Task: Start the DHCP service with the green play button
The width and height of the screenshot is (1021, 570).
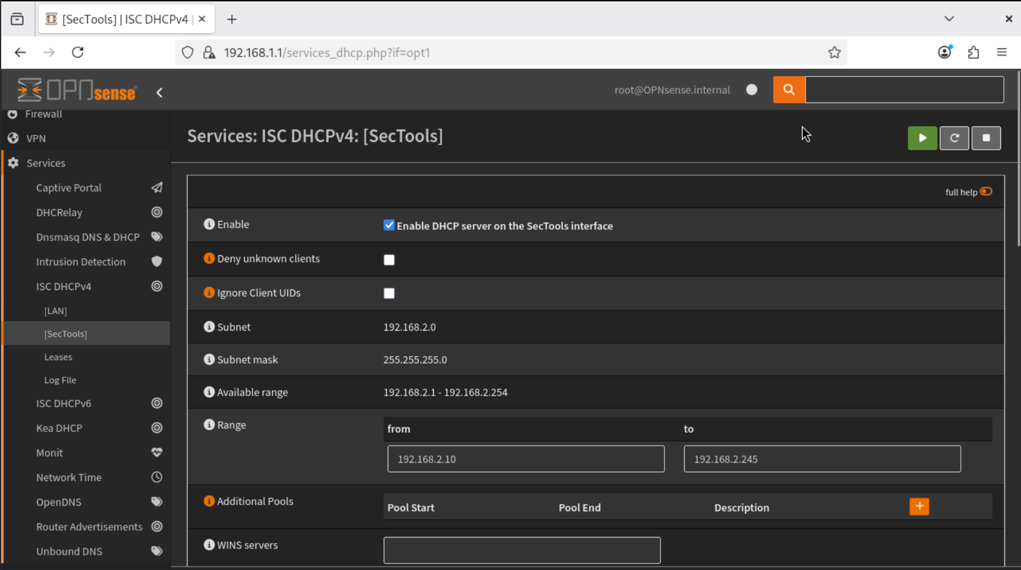Action: pos(922,138)
